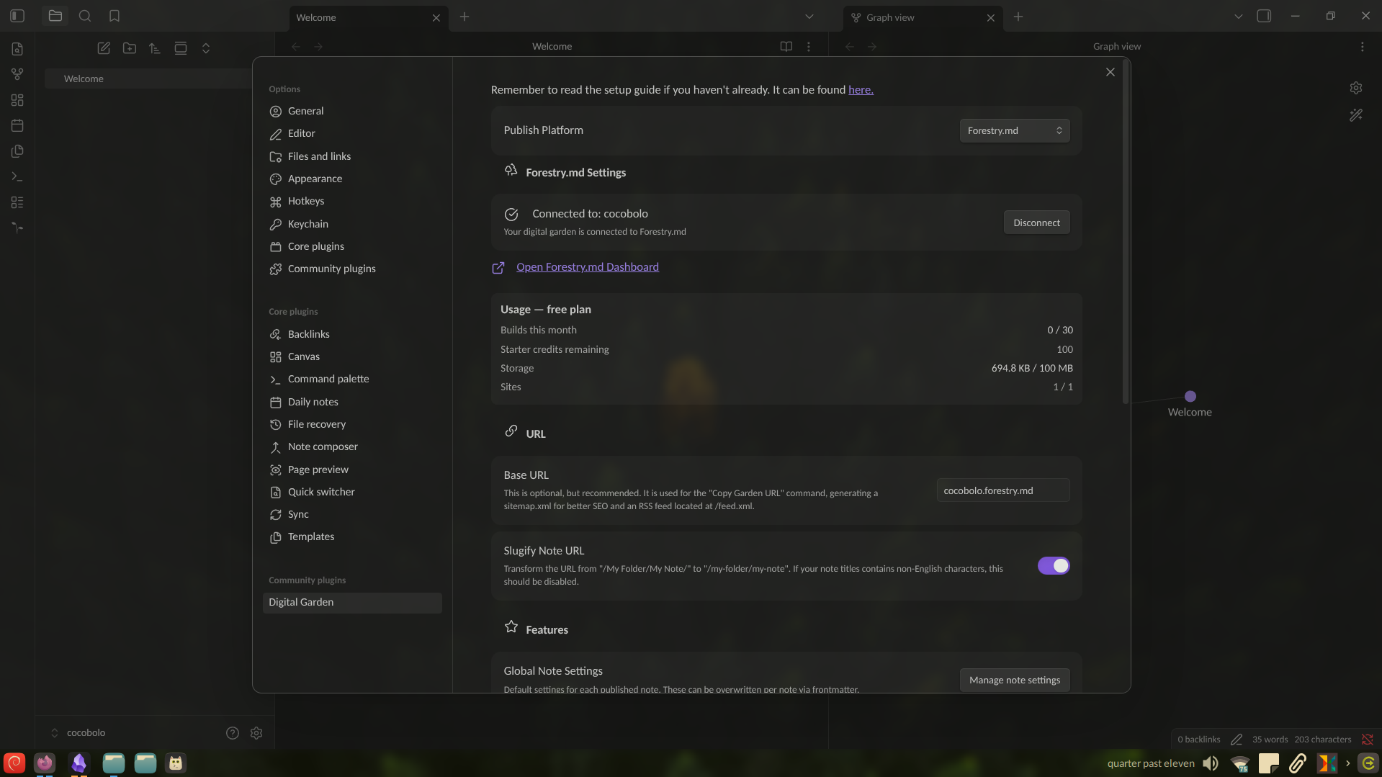This screenshot has width=1382, height=777.
Task: Open more options in Welcome pane
Action: tap(809, 46)
